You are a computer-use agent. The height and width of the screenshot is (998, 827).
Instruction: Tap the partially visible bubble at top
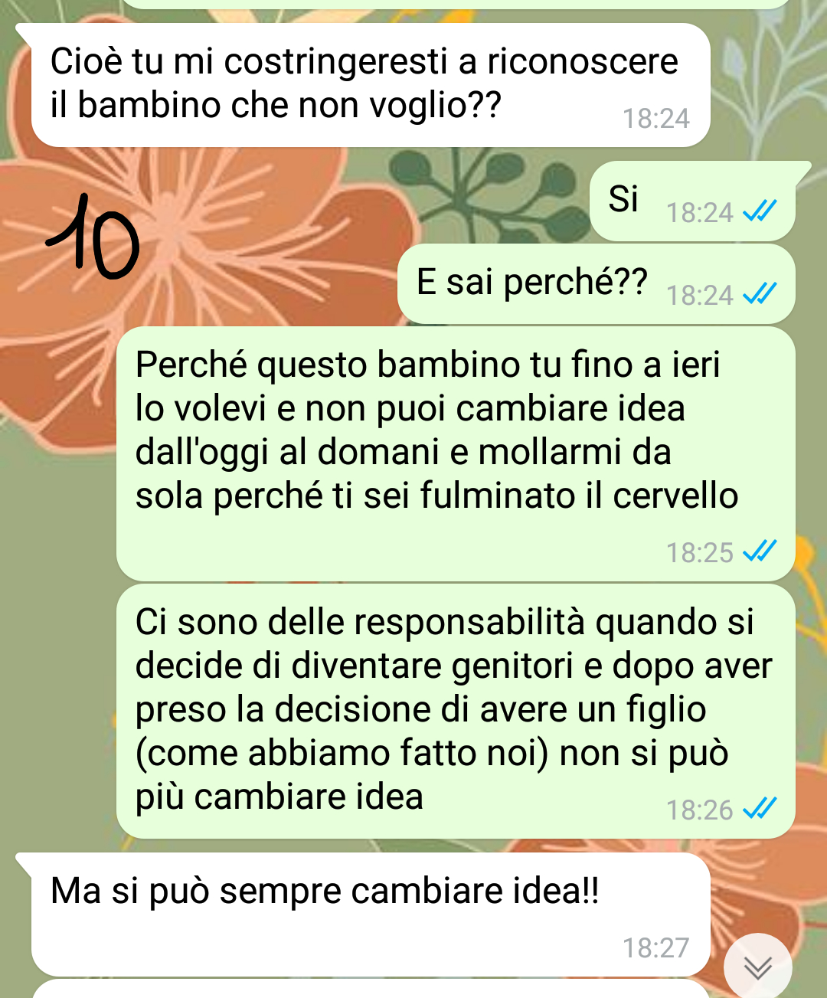coord(456,4)
